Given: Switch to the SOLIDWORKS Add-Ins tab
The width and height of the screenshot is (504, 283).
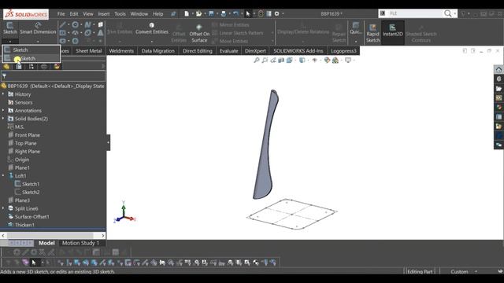Looking at the screenshot, I should 298,50.
